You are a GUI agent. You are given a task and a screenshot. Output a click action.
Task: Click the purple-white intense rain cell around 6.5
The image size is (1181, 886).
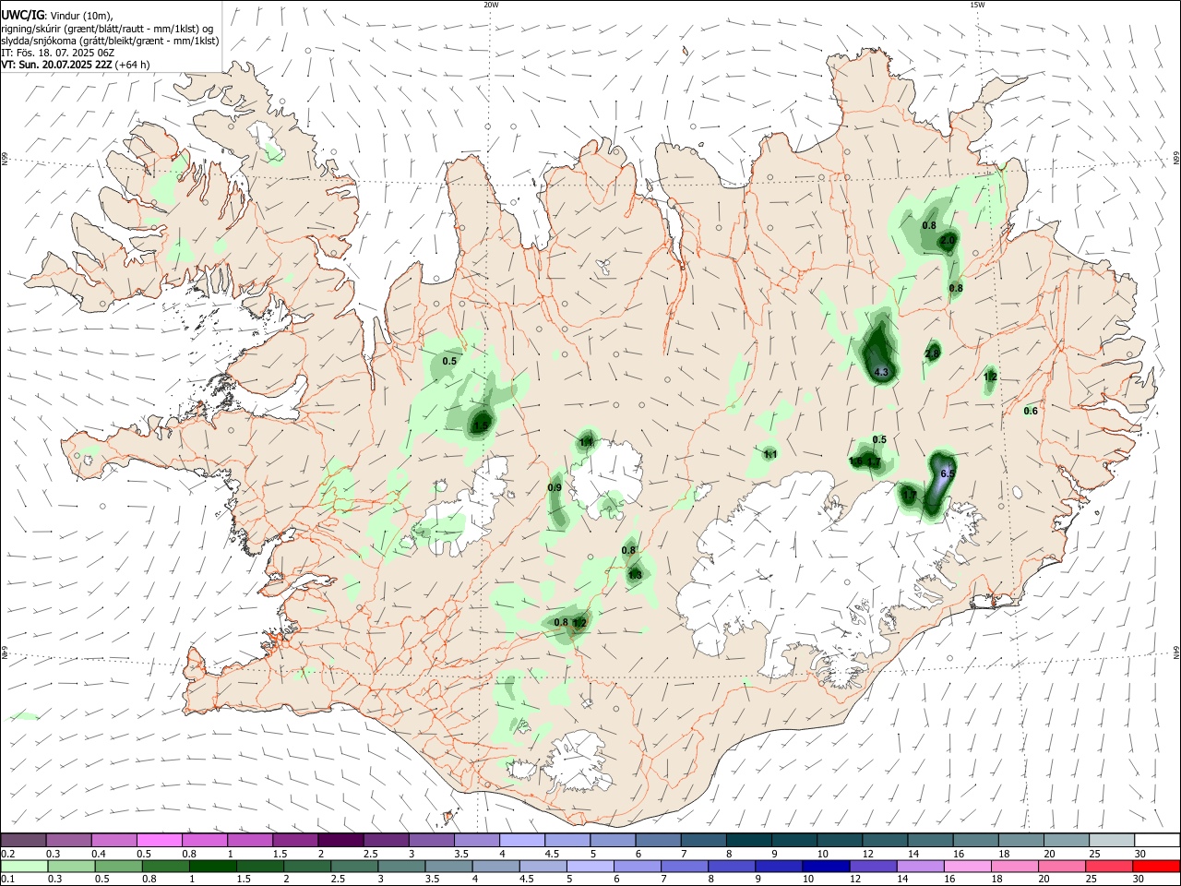[939, 482]
